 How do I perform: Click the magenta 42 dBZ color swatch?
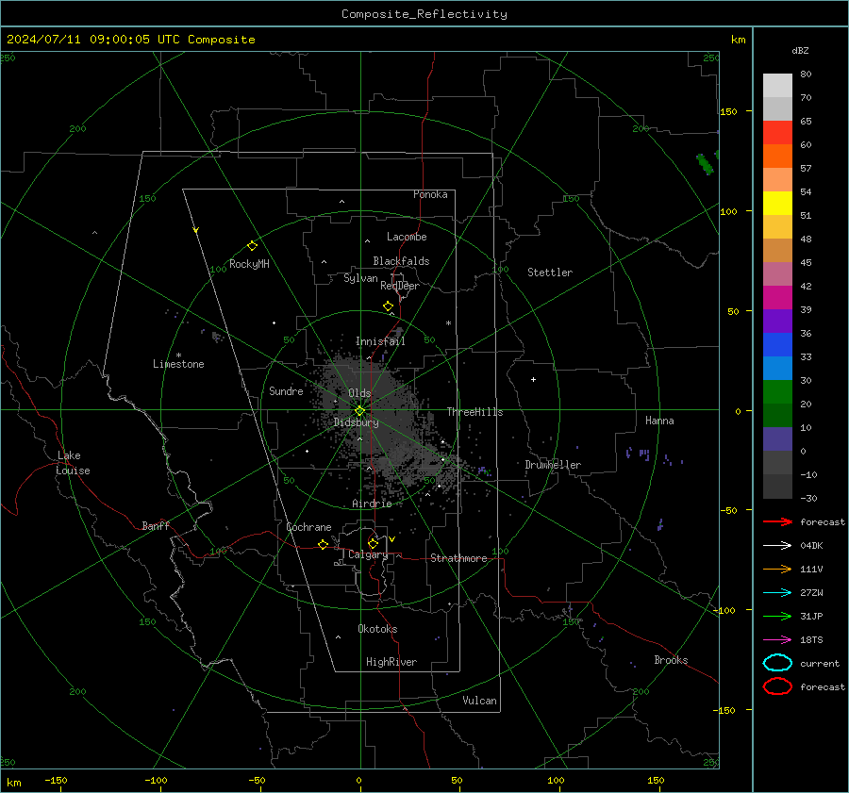(x=777, y=298)
